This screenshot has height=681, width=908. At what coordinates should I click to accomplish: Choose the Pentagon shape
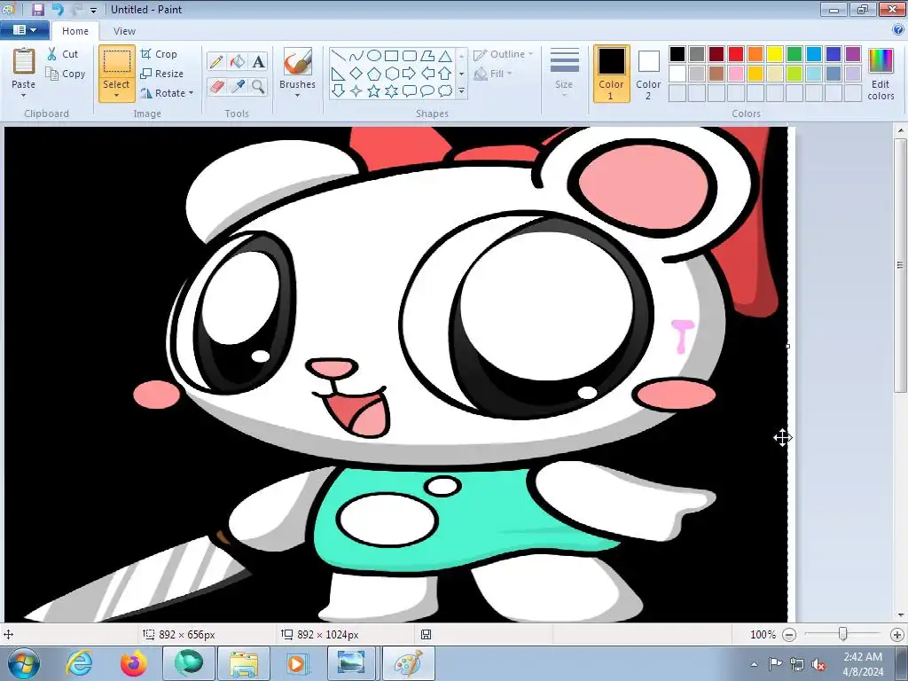(374, 74)
